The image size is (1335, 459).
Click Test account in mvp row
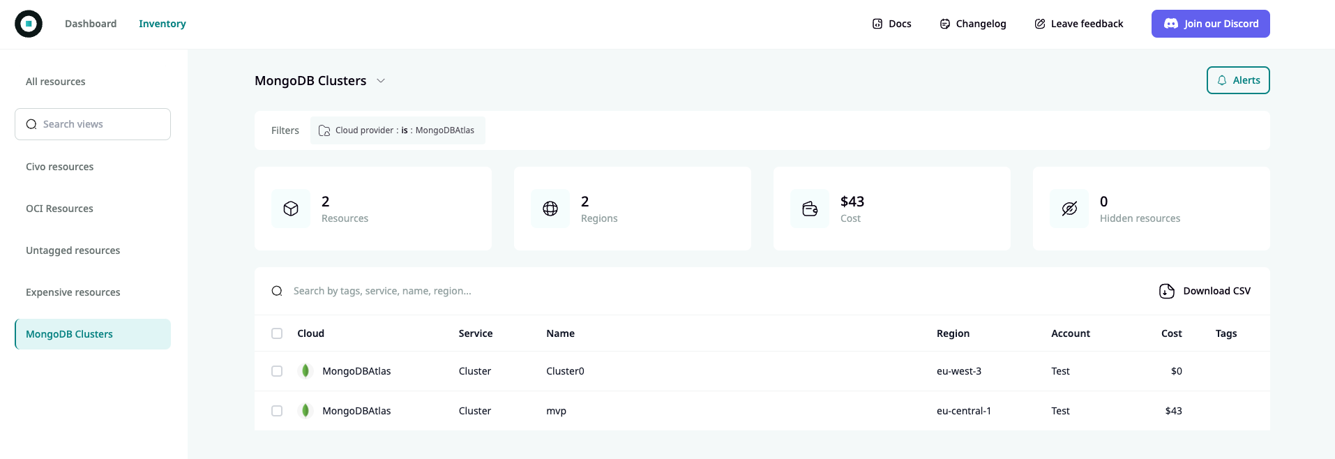click(x=1061, y=411)
